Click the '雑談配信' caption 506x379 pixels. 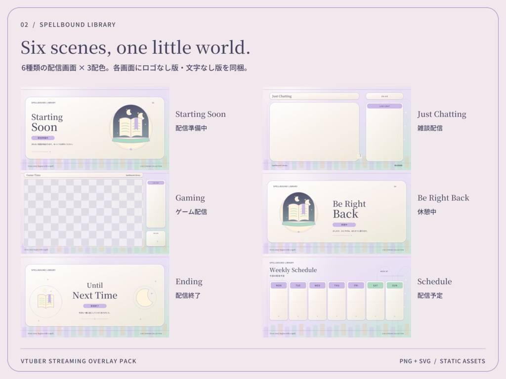[x=430, y=128]
